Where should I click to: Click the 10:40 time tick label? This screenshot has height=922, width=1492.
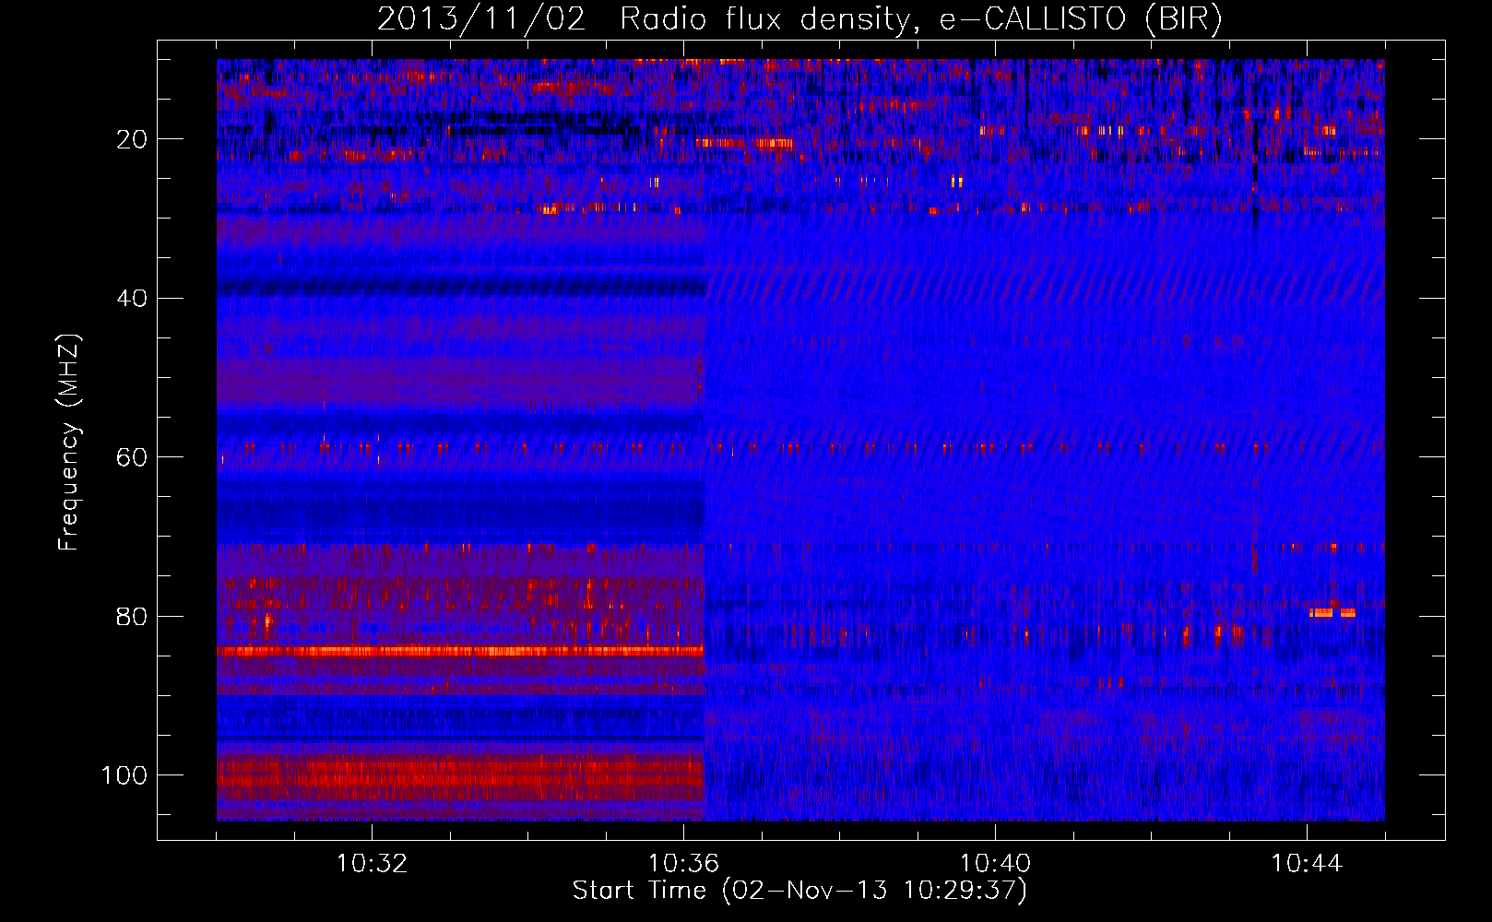coord(995,864)
